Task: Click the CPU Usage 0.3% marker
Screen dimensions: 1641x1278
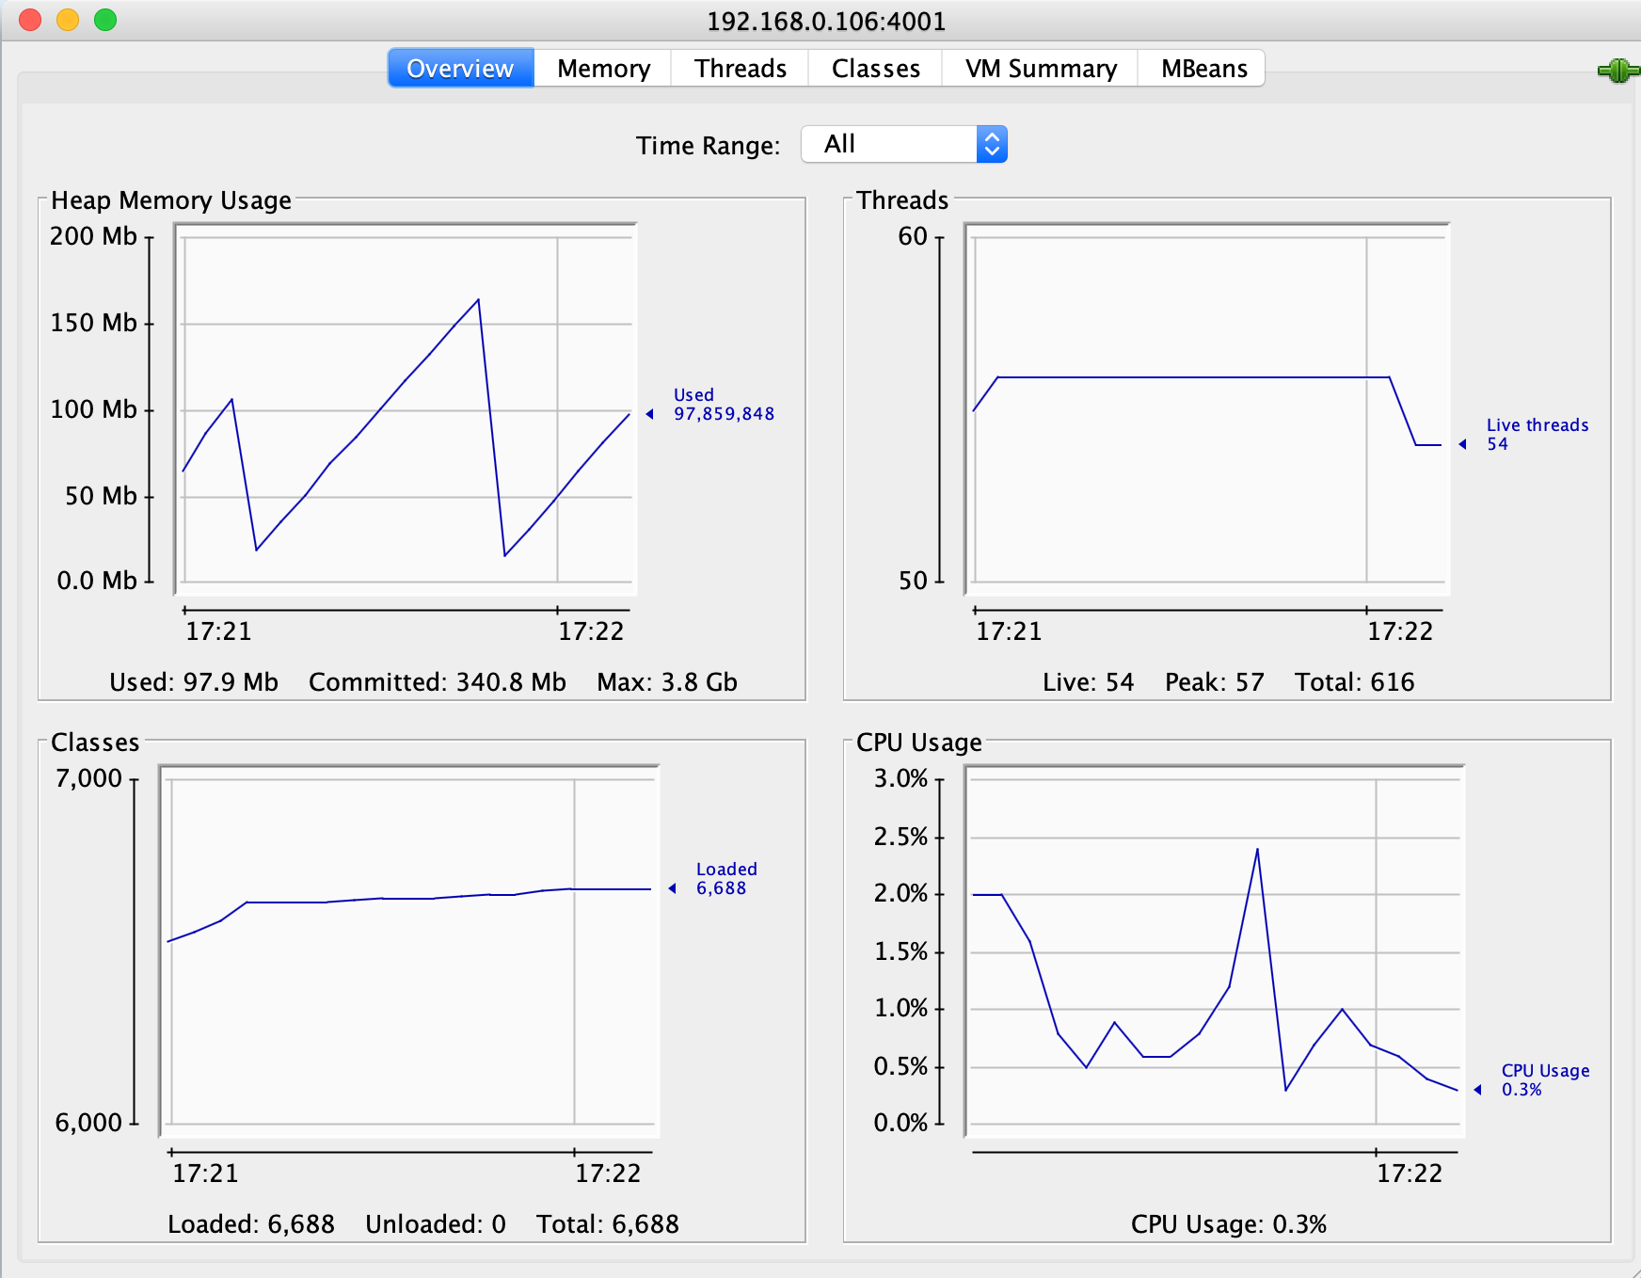Action: [x=1544, y=1080]
